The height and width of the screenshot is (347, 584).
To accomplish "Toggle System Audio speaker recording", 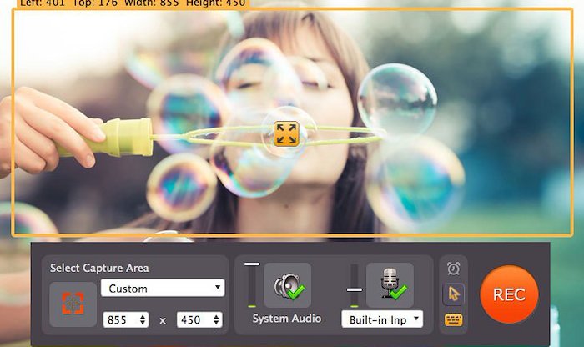I will click(288, 285).
